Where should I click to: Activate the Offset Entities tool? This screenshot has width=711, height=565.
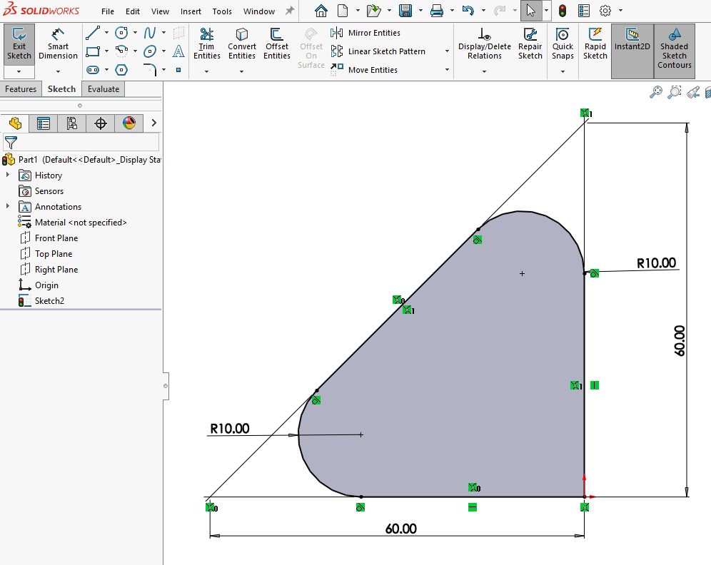pos(277,44)
